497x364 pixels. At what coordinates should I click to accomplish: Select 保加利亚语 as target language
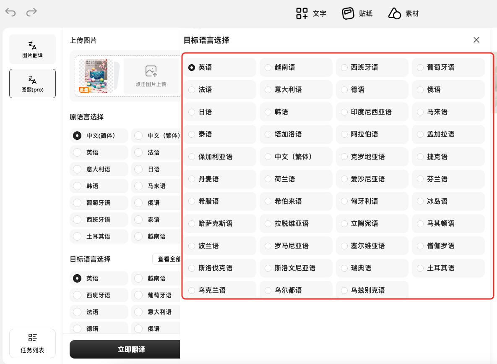(x=220, y=157)
